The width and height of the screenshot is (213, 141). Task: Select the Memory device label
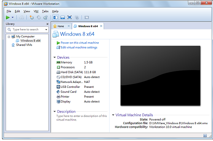point(66,62)
